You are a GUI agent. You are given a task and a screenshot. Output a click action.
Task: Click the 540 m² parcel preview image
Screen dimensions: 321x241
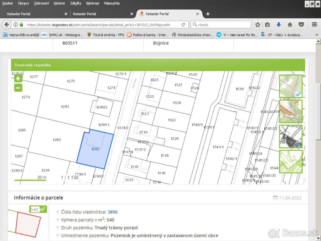click(28, 223)
